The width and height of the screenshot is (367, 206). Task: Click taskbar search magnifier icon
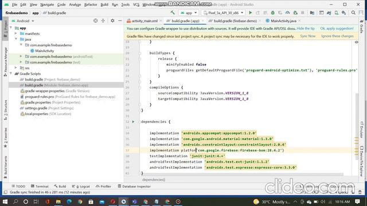click(x=15, y=201)
